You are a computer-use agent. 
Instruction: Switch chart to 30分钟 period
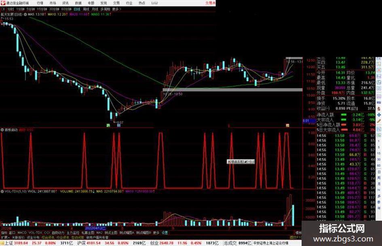pyautogui.click(x=54, y=9)
